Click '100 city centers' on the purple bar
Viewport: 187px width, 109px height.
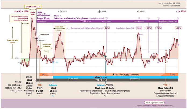pyautogui.click(x=139, y=21)
